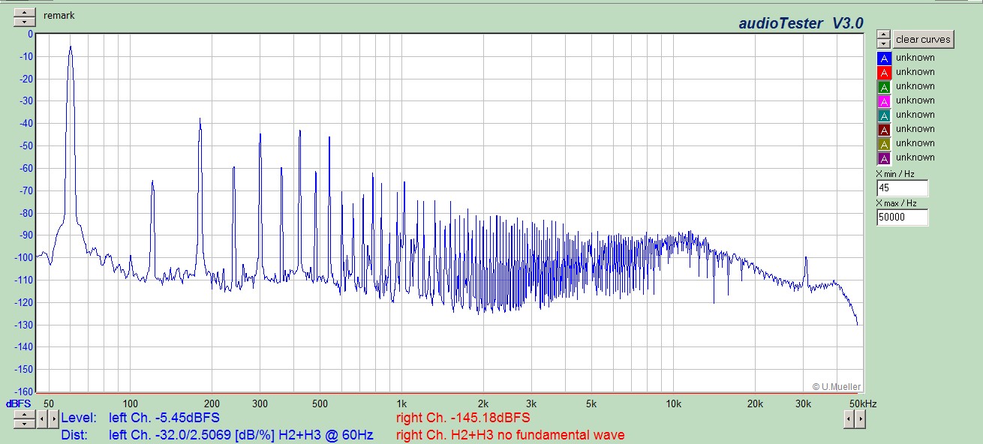
Task: Click right arrow button near Level label
Action: tap(53, 419)
